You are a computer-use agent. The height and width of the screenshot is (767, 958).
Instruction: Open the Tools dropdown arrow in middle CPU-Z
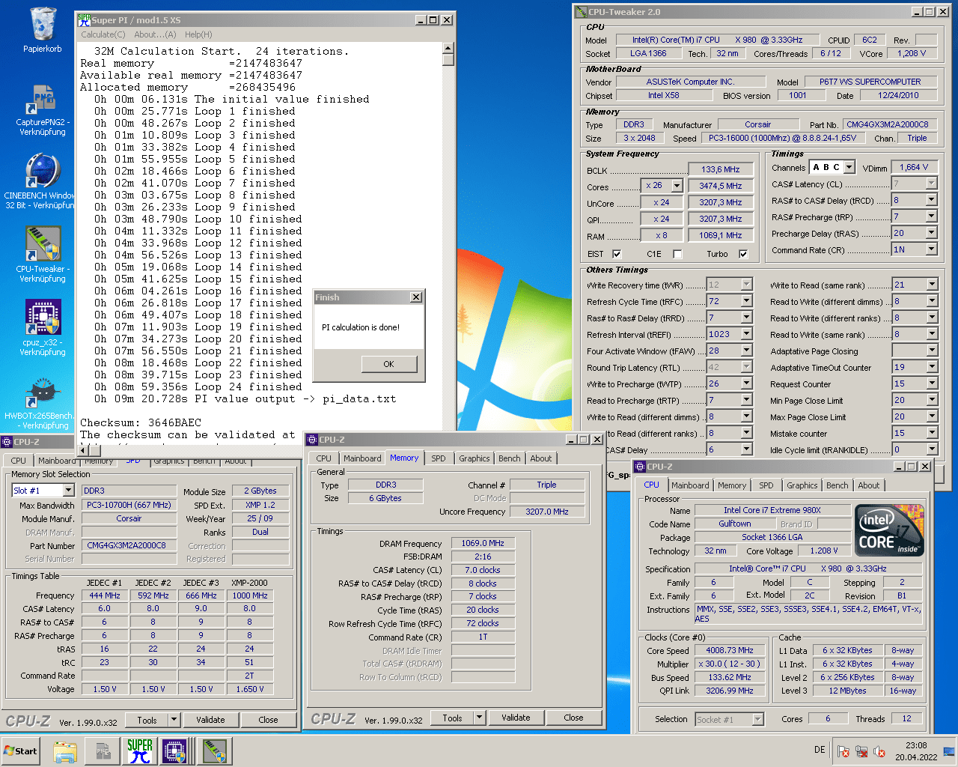pos(479,718)
